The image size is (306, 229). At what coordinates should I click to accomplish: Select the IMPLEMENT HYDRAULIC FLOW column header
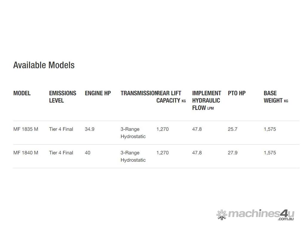206,100
